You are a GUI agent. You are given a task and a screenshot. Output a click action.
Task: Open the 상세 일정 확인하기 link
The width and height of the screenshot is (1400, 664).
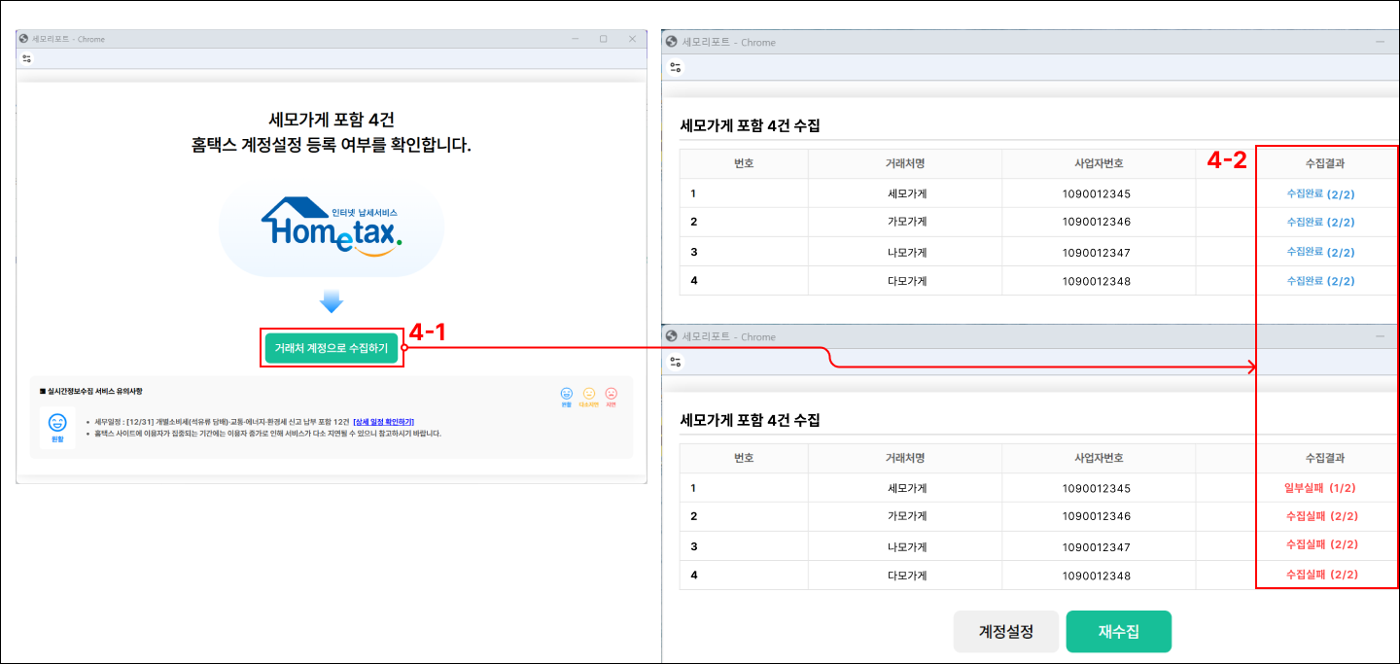click(383, 422)
